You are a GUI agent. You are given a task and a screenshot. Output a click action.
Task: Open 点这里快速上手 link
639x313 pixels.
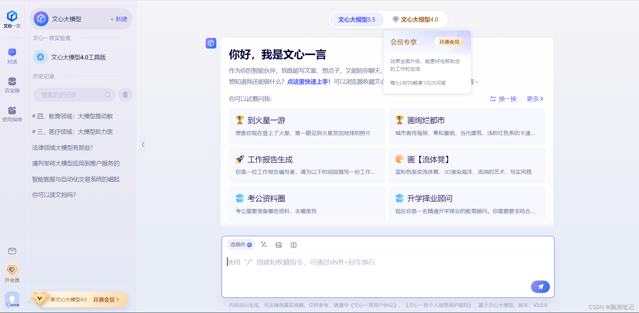pyautogui.click(x=309, y=81)
